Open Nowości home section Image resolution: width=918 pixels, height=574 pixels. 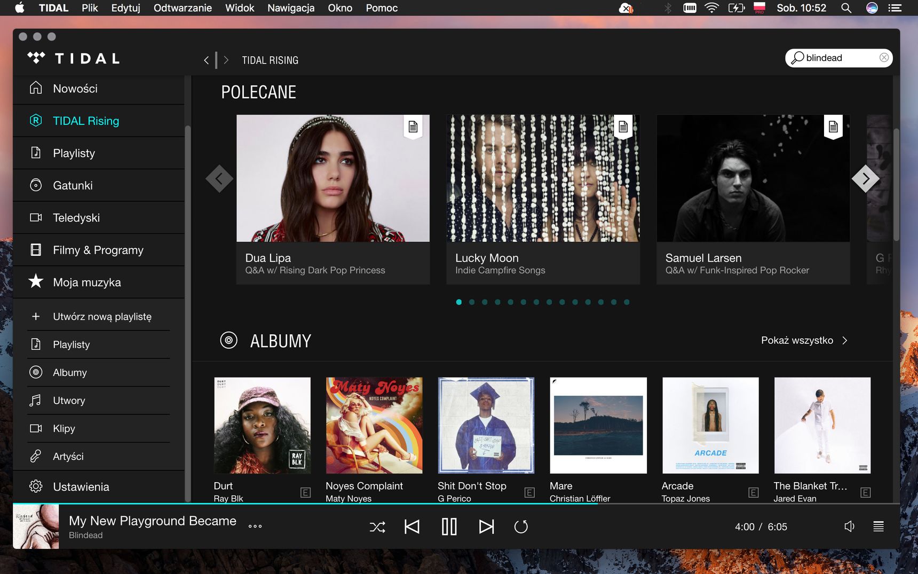click(99, 89)
